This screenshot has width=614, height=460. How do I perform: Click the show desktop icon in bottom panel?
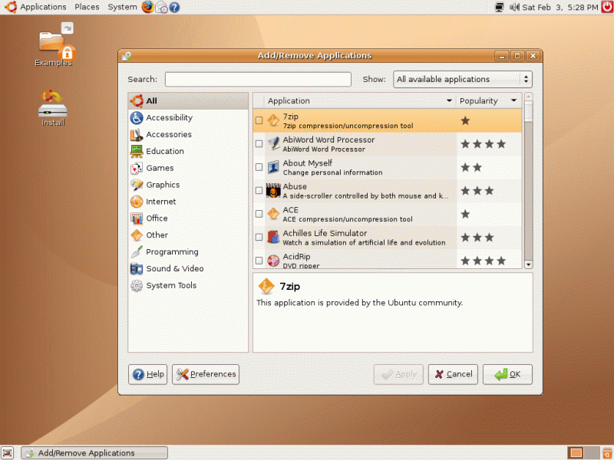(x=7, y=453)
